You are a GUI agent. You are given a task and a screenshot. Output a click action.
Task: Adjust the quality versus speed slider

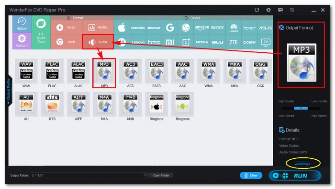301,108
